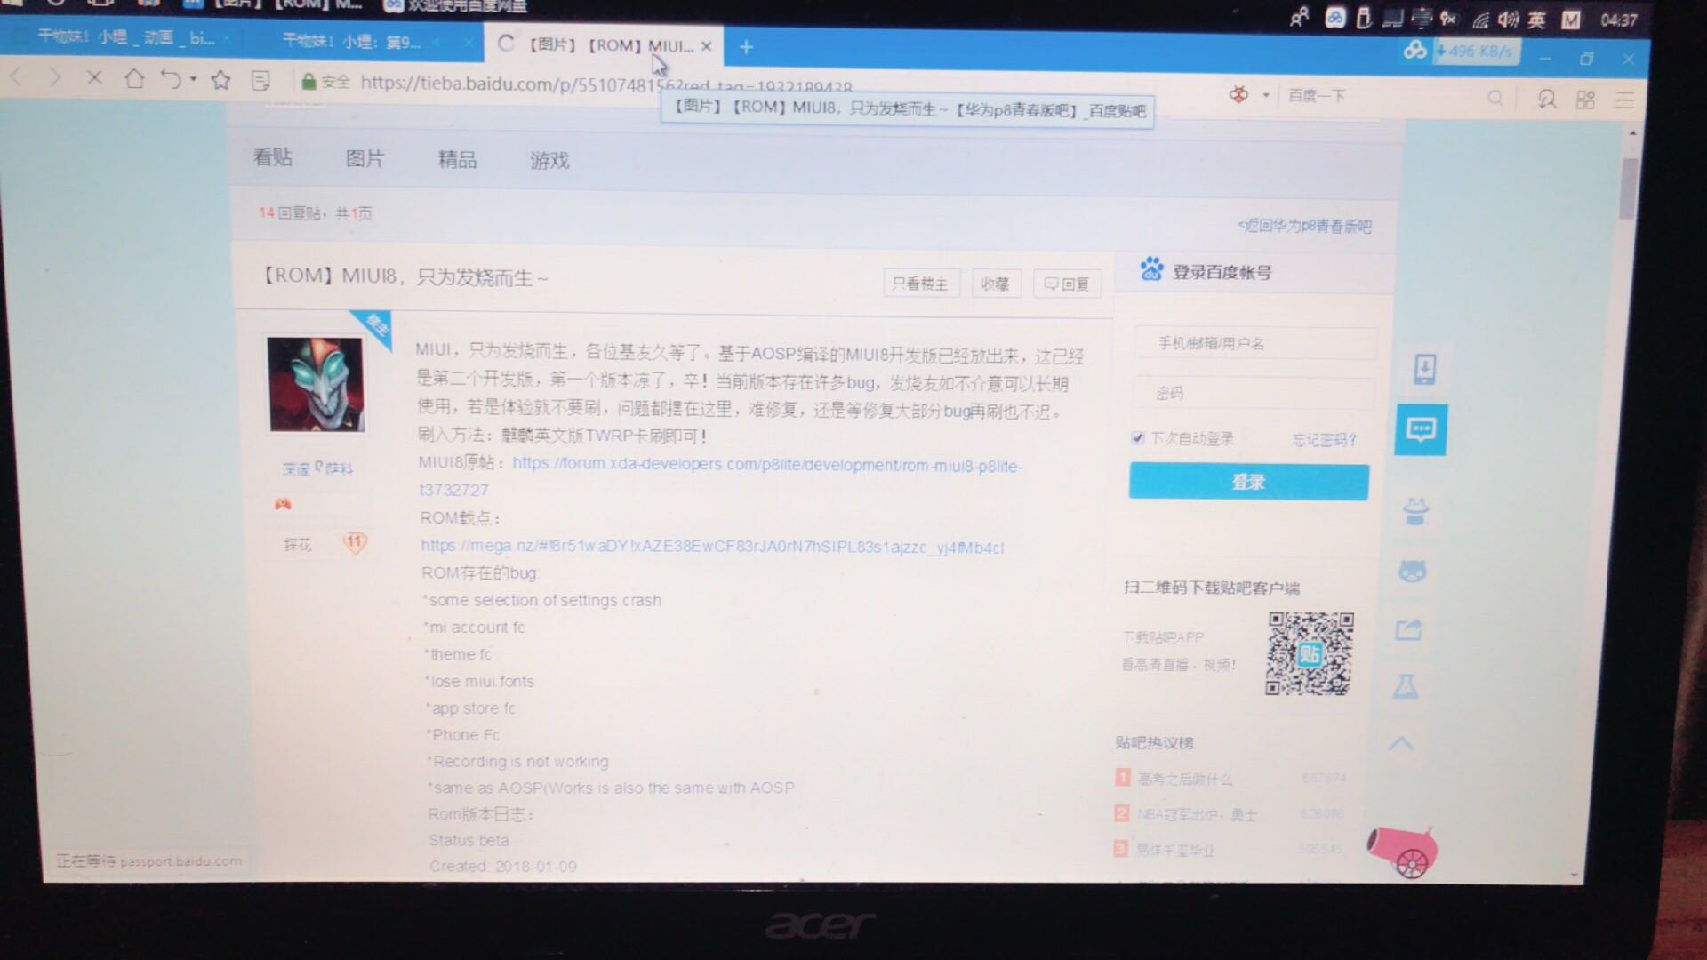
Task: Click the browser home icon
Action: [134, 79]
